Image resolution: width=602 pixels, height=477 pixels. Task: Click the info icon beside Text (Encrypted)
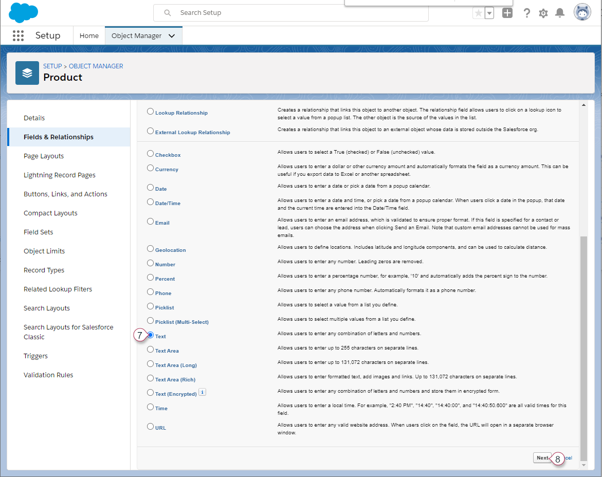pyautogui.click(x=203, y=392)
